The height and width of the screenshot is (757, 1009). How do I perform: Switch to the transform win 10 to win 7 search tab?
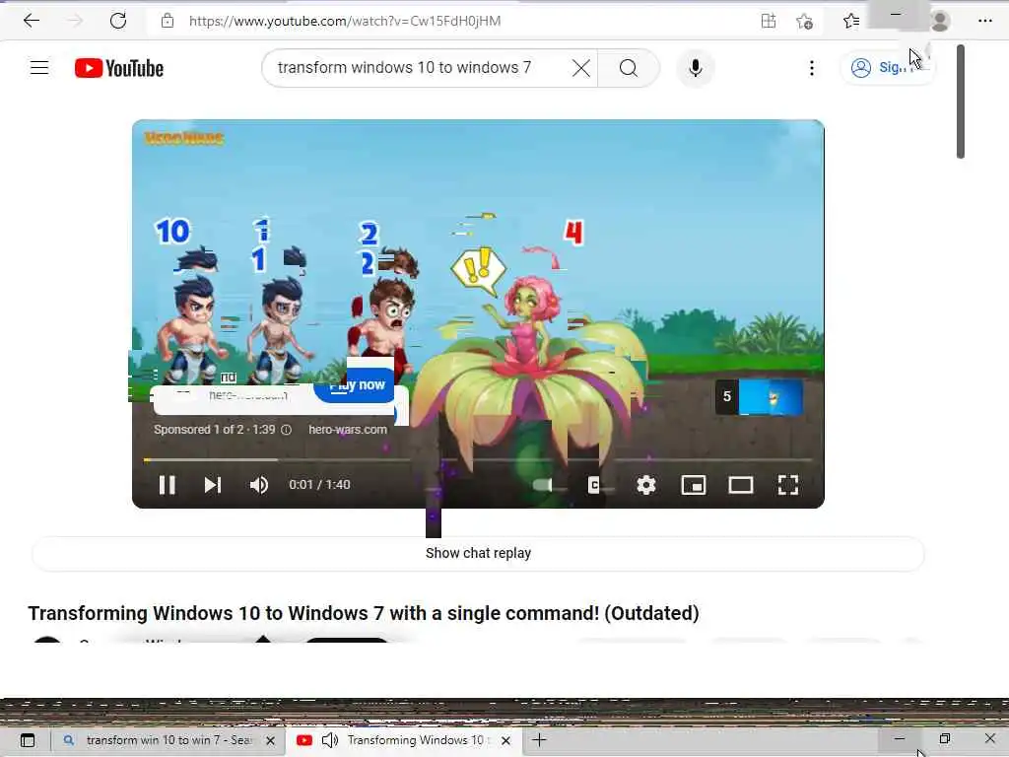pos(169,740)
